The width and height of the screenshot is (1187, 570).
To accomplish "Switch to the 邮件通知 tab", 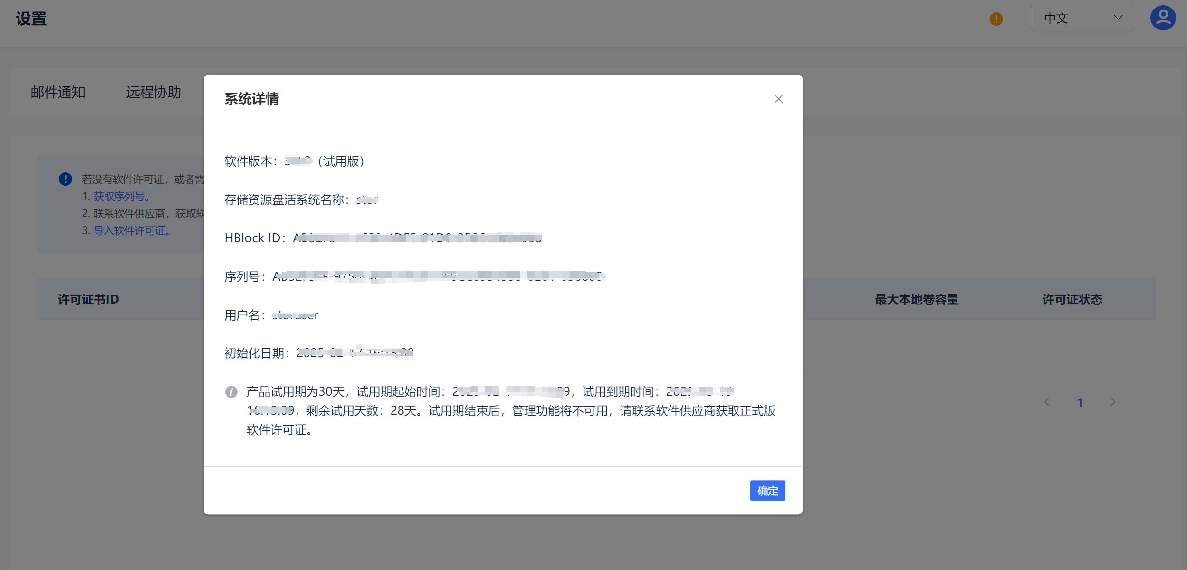I will (58, 92).
